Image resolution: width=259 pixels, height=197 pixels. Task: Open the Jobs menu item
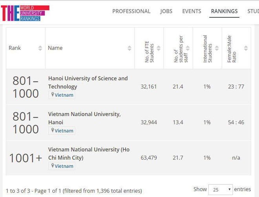pyautogui.click(x=166, y=11)
